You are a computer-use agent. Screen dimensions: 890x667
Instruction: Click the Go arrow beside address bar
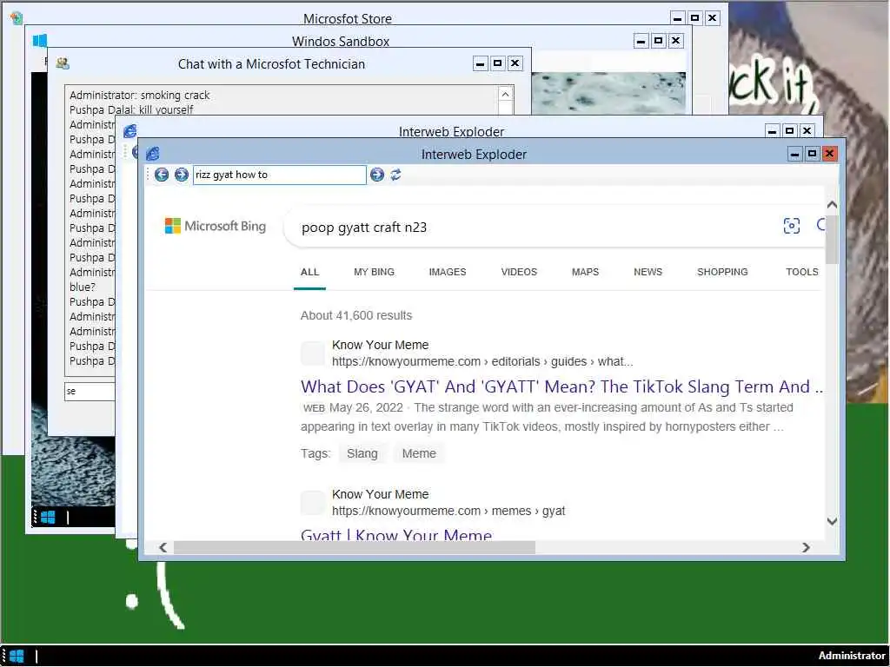click(377, 175)
